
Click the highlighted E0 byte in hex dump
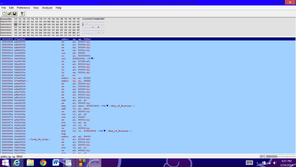(x=16, y=24)
